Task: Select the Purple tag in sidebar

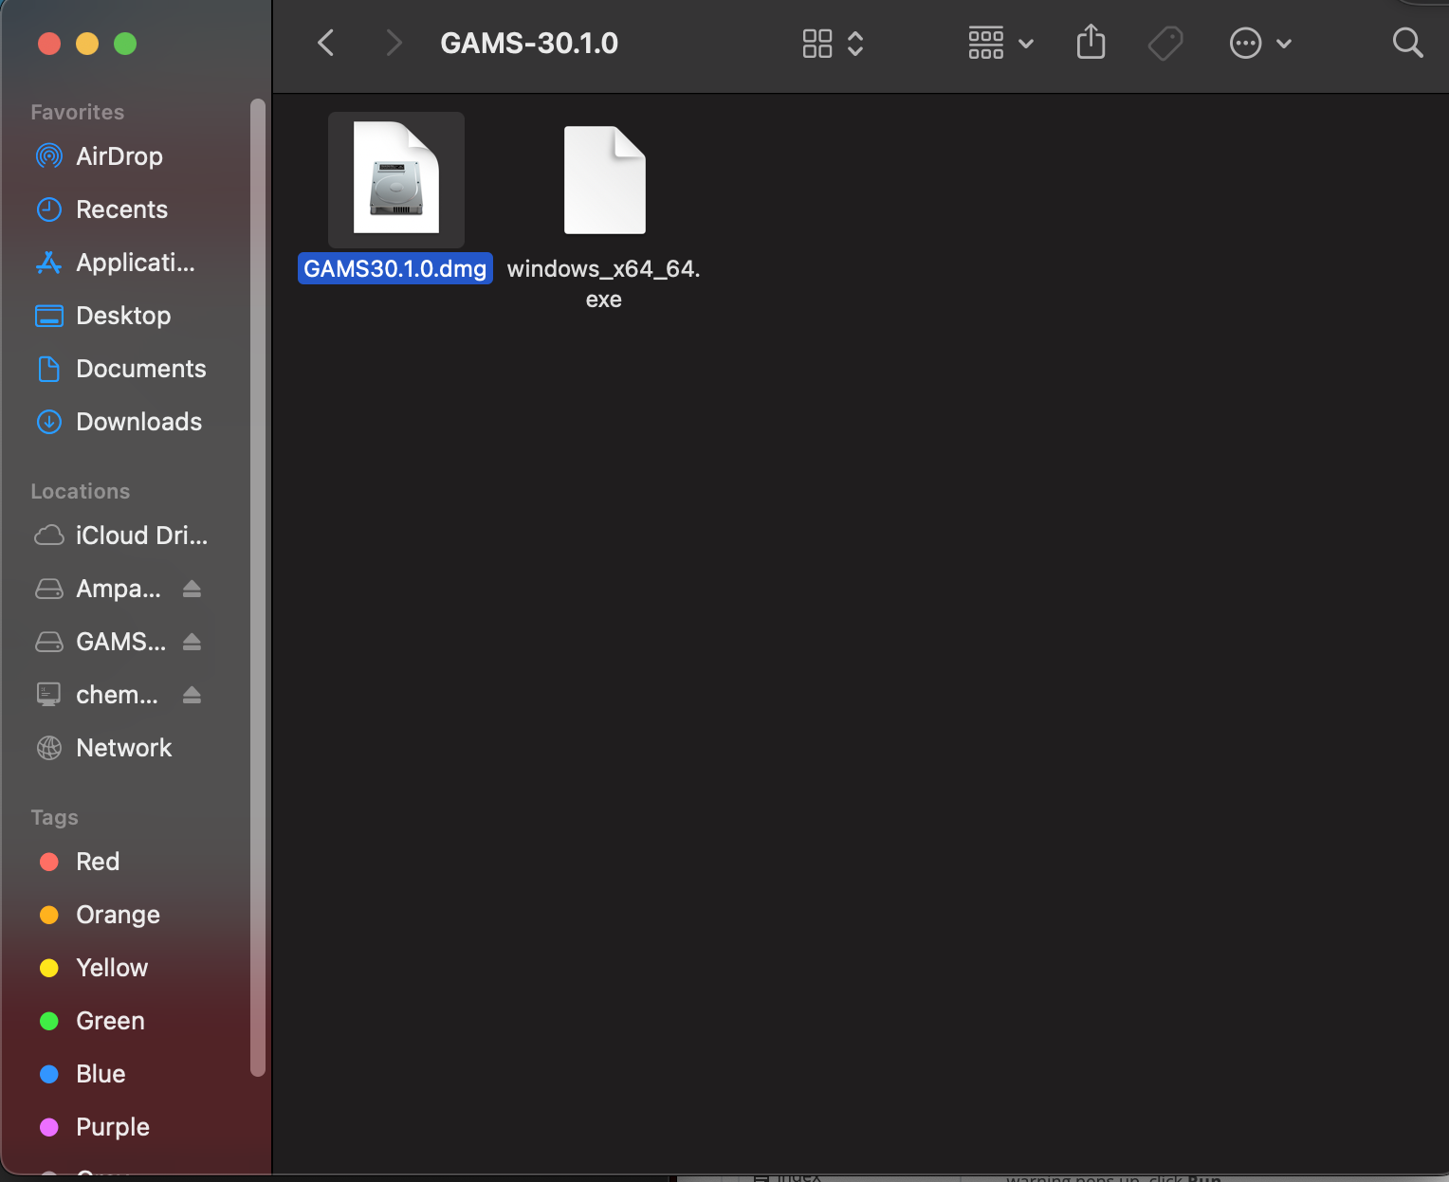Action: (x=113, y=1127)
